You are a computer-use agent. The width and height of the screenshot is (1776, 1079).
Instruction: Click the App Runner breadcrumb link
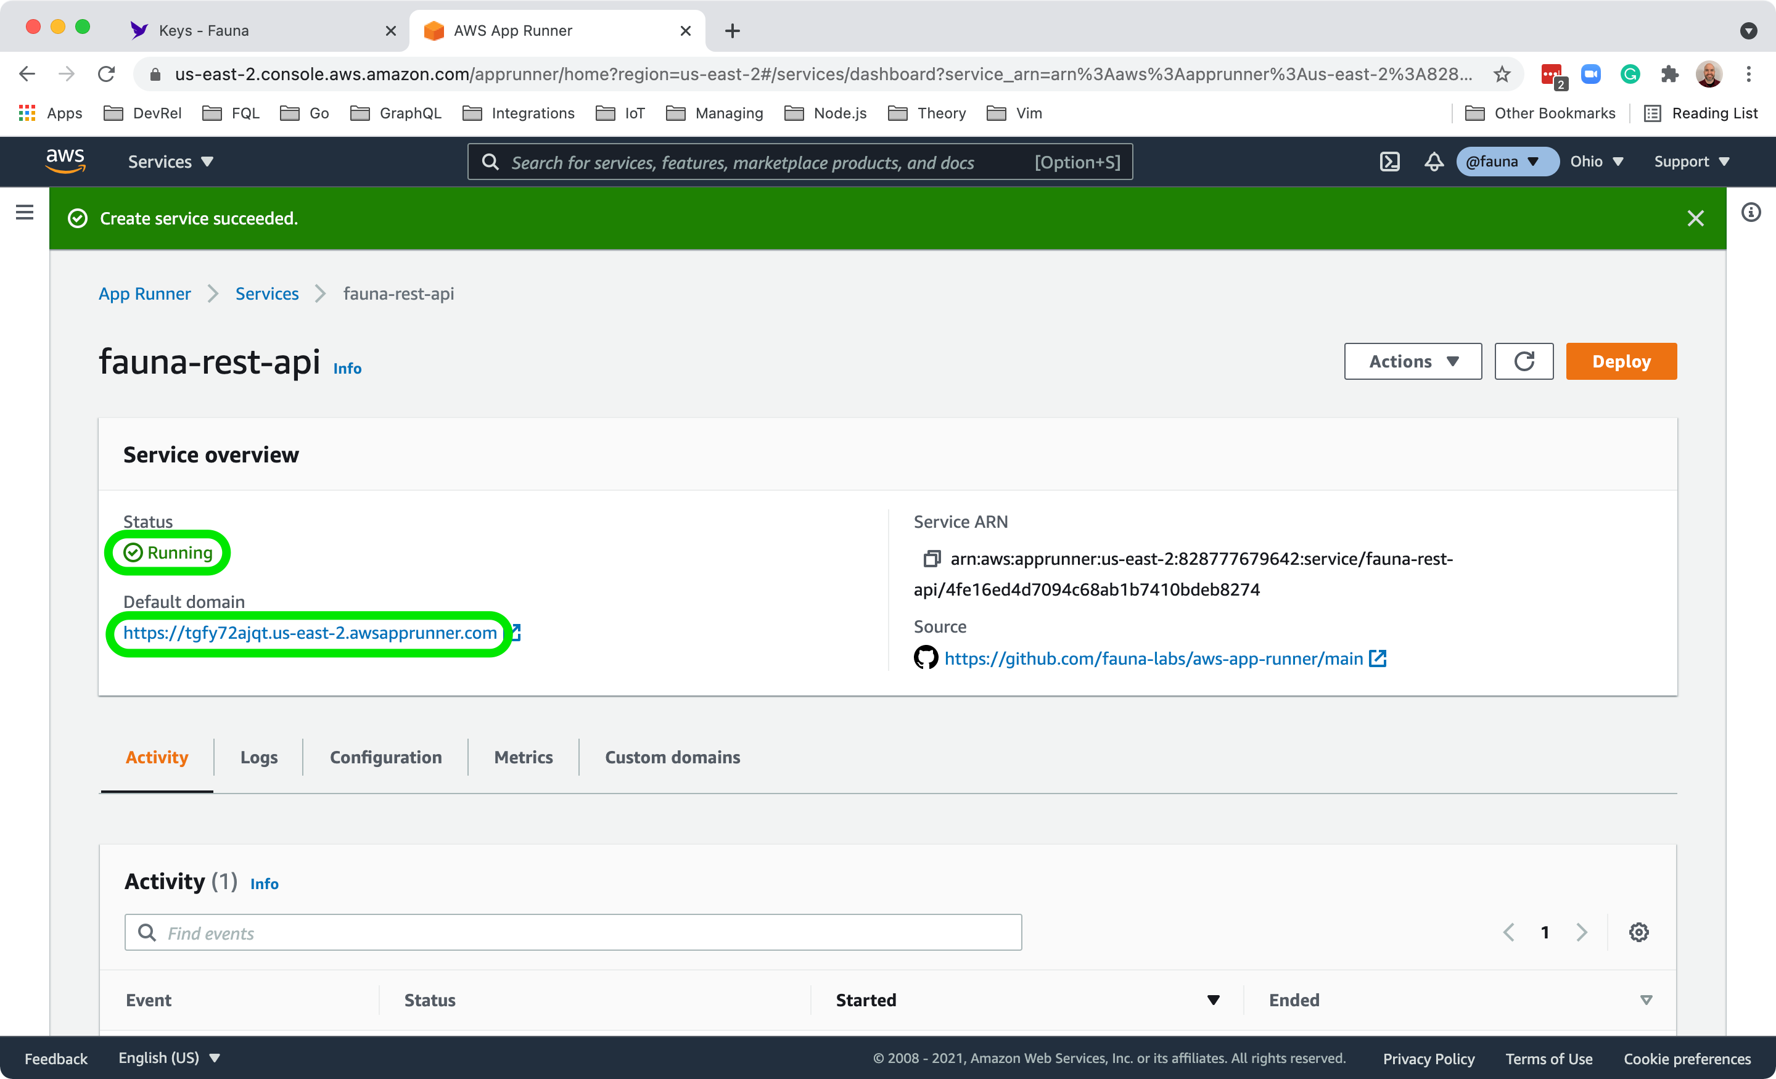pos(145,292)
